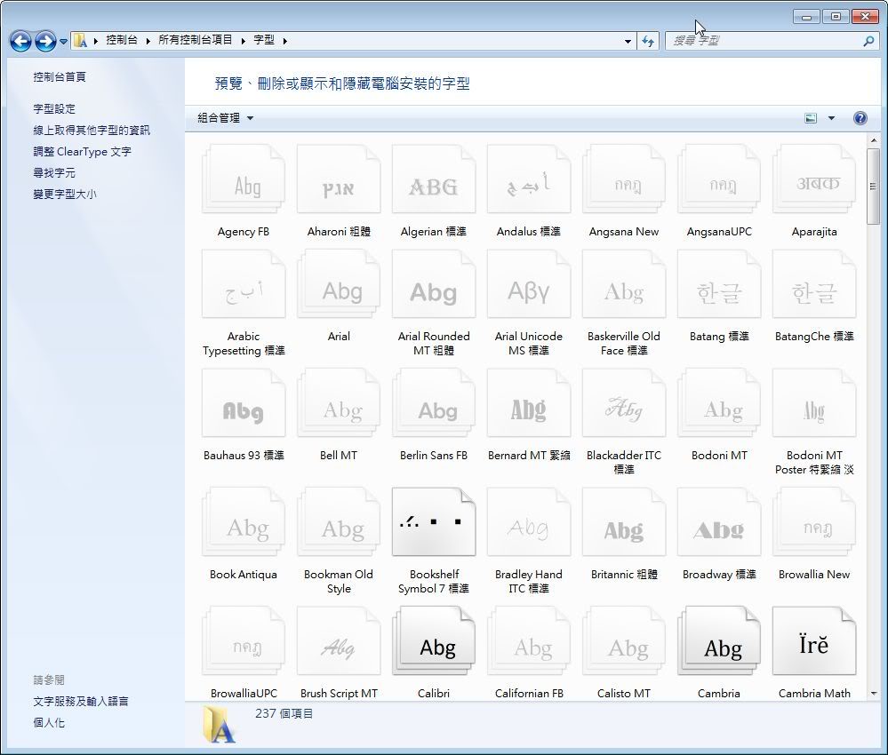Screen dimensions: 888x755
Task: Select the Aparajita font icon
Action: click(814, 179)
